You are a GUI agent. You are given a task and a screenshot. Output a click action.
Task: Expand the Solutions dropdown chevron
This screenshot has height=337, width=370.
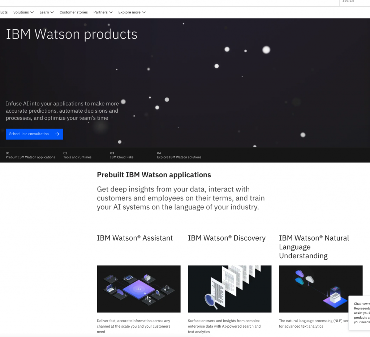(32, 12)
